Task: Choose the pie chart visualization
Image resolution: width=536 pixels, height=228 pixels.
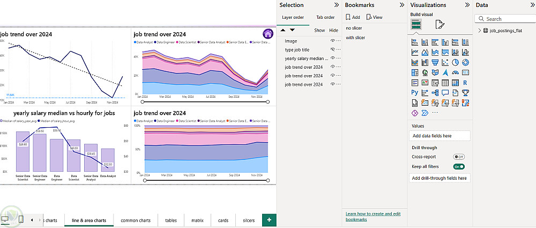Action: (455, 62)
